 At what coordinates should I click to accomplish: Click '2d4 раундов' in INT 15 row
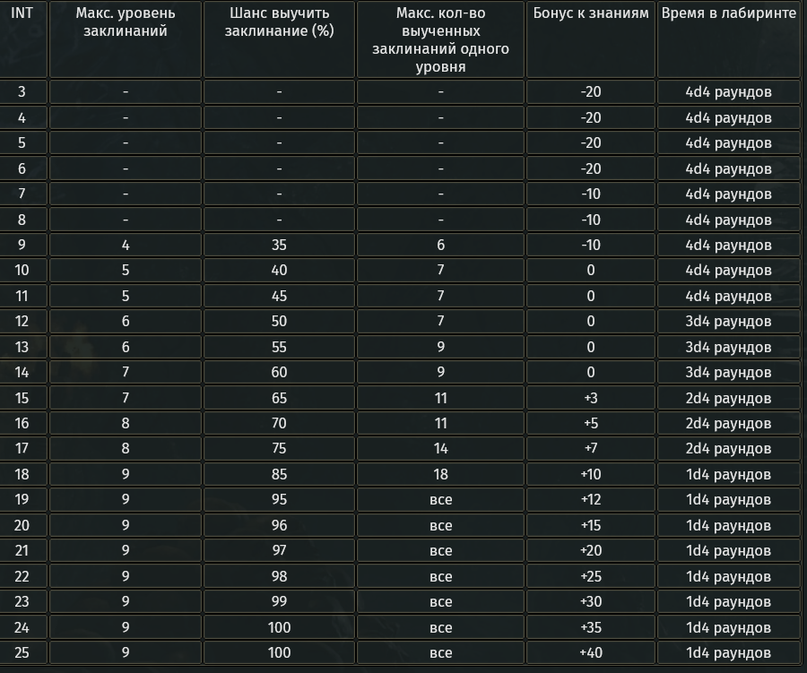[x=728, y=398]
